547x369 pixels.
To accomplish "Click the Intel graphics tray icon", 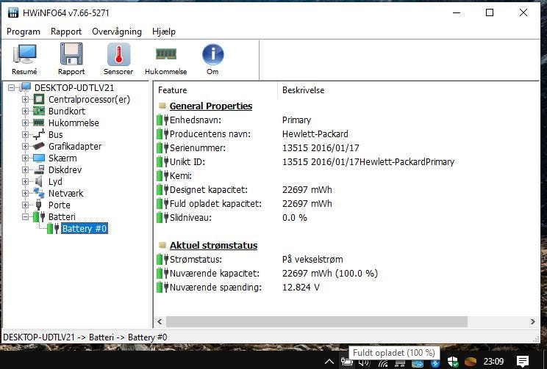I will coord(418,362).
